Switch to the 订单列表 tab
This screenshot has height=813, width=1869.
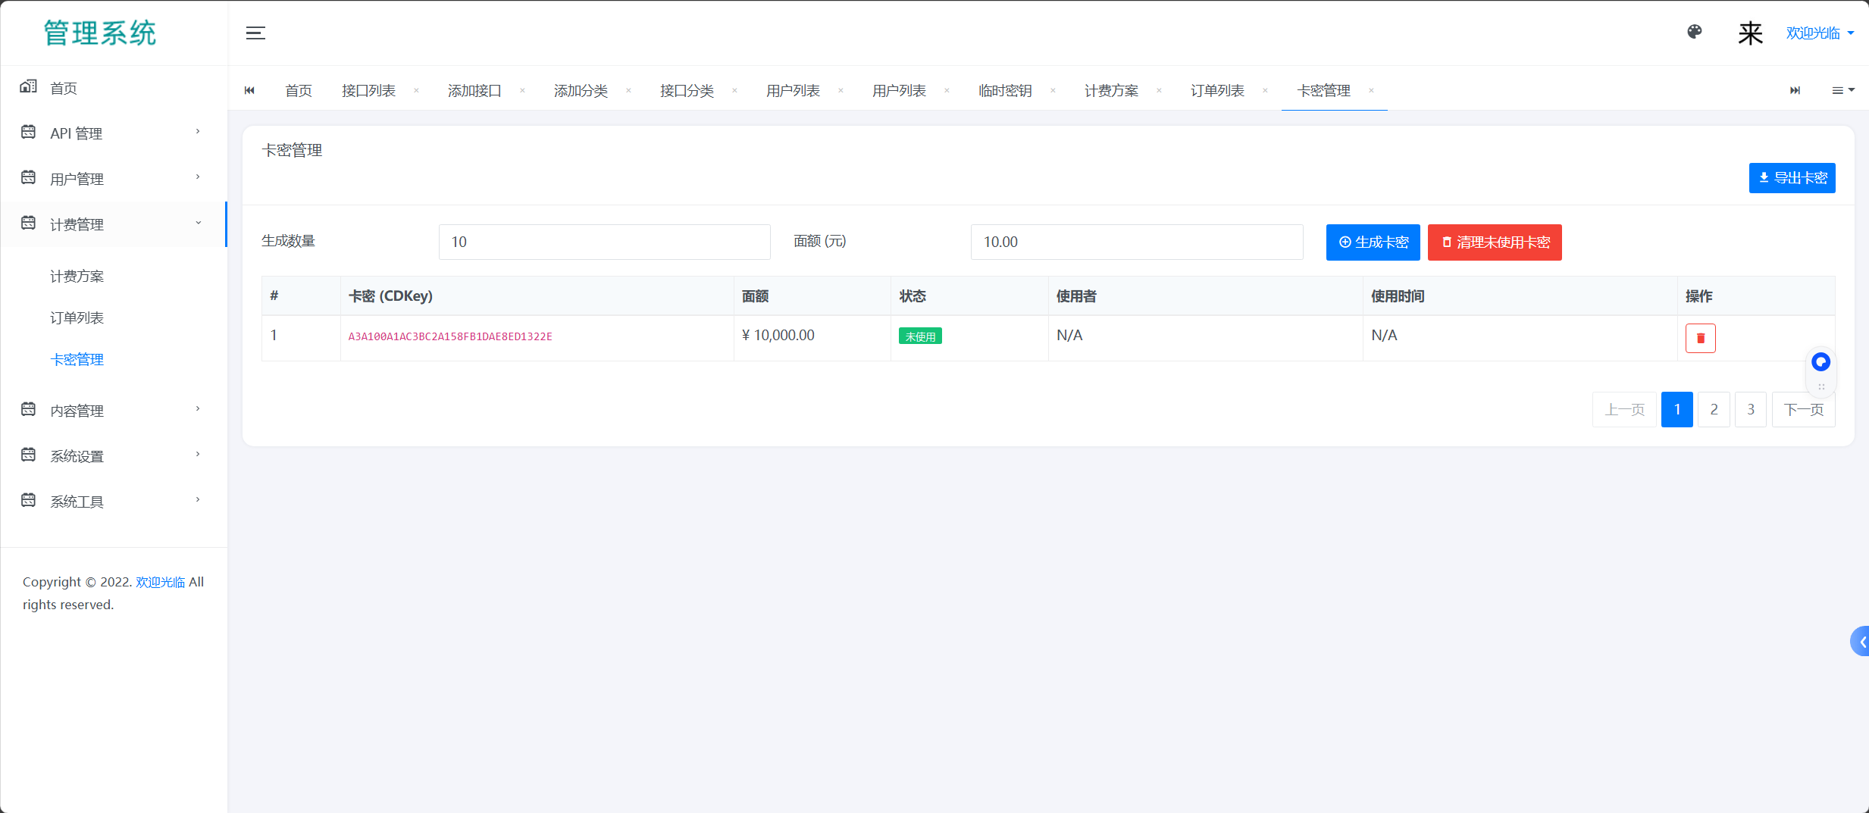coord(1217,91)
